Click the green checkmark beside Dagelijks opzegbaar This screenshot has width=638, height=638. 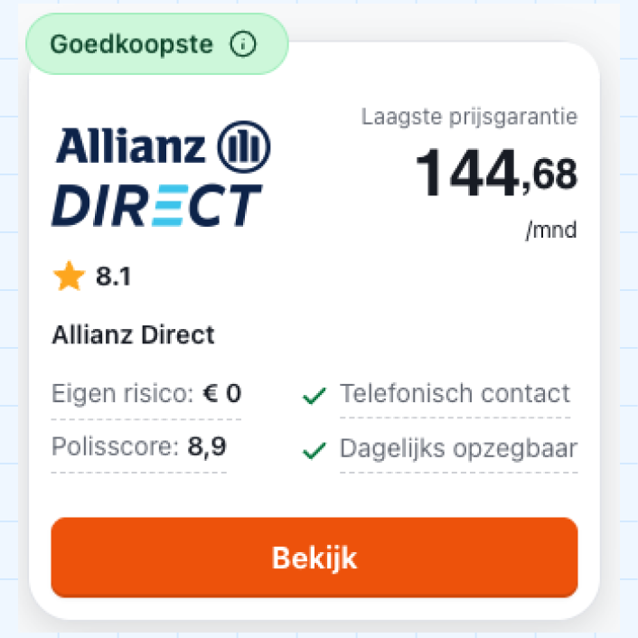point(314,450)
